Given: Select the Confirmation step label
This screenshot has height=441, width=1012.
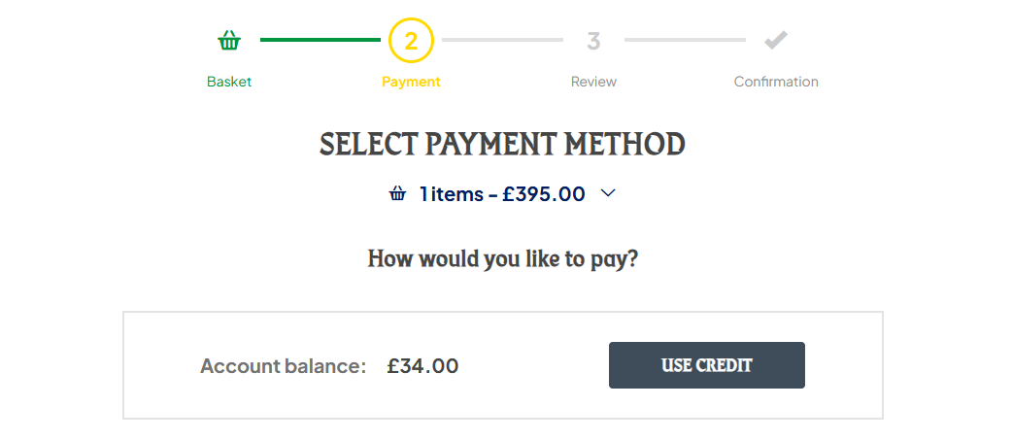Looking at the screenshot, I should tap(776, 82).
